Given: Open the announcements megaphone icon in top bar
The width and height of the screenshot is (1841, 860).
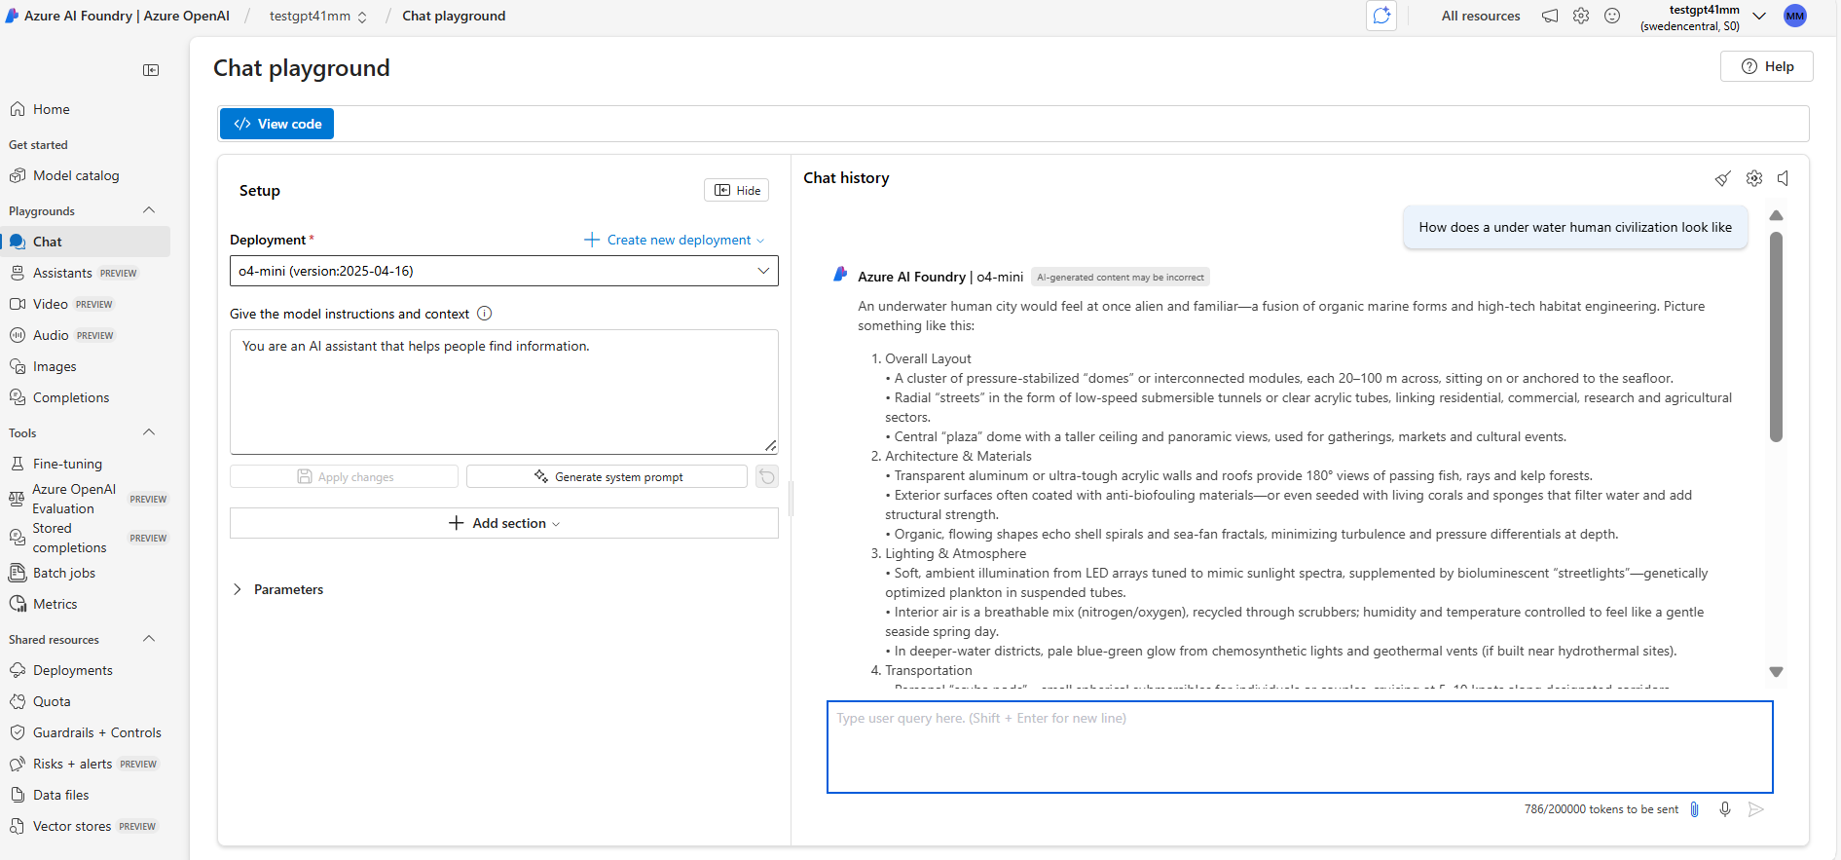Looking at the screenshot, I should 1550,16.
